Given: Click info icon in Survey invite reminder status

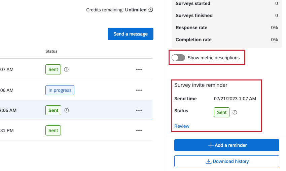Looking at the screenshot, I should point(235,113).
